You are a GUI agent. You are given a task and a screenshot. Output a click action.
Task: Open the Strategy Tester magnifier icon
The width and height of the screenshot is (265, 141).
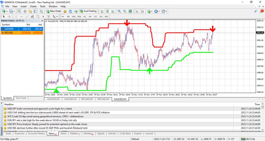41,11
